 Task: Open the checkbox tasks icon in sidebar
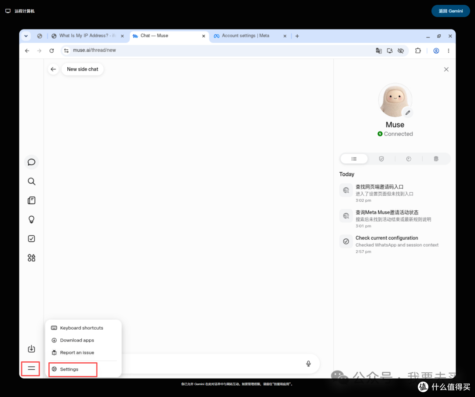point(32,239)
